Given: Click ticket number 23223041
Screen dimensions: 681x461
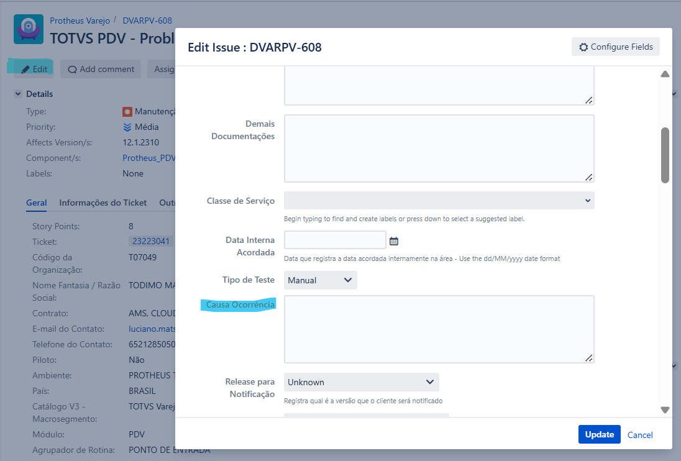Looking at the screenshot, I should pyautogui.click(x=151, y=241).
